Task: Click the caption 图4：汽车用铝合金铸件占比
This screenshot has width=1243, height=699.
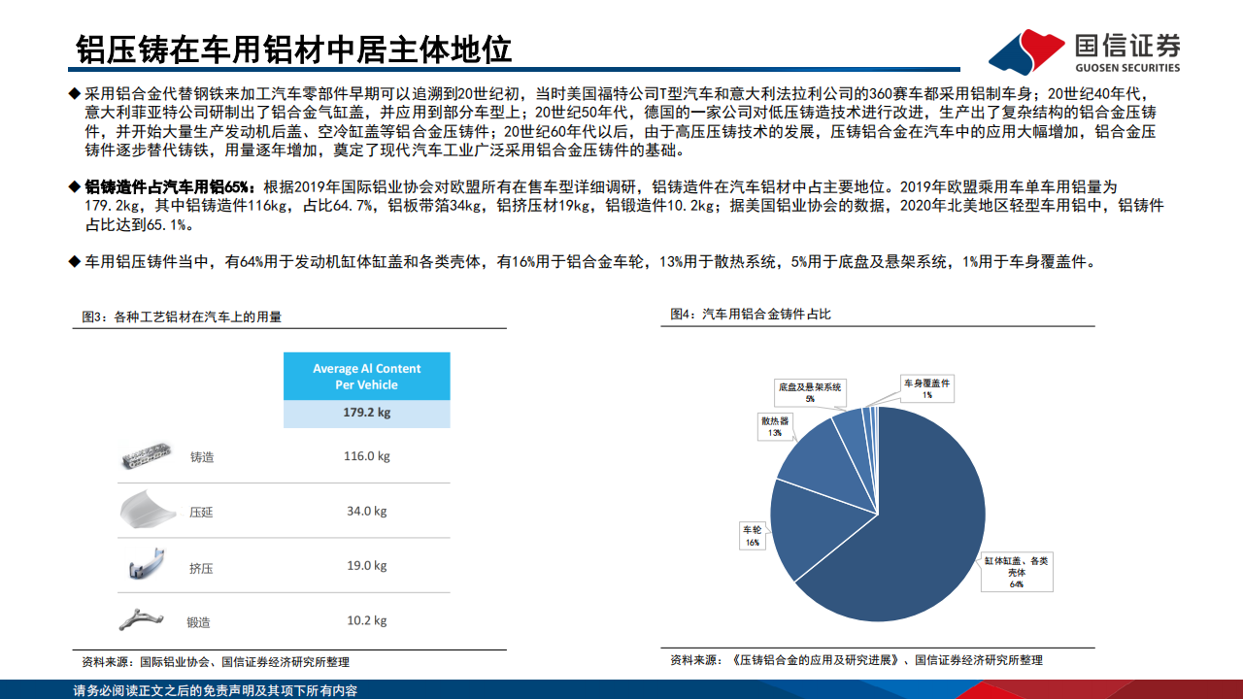Action: click(x=751, y=314)
